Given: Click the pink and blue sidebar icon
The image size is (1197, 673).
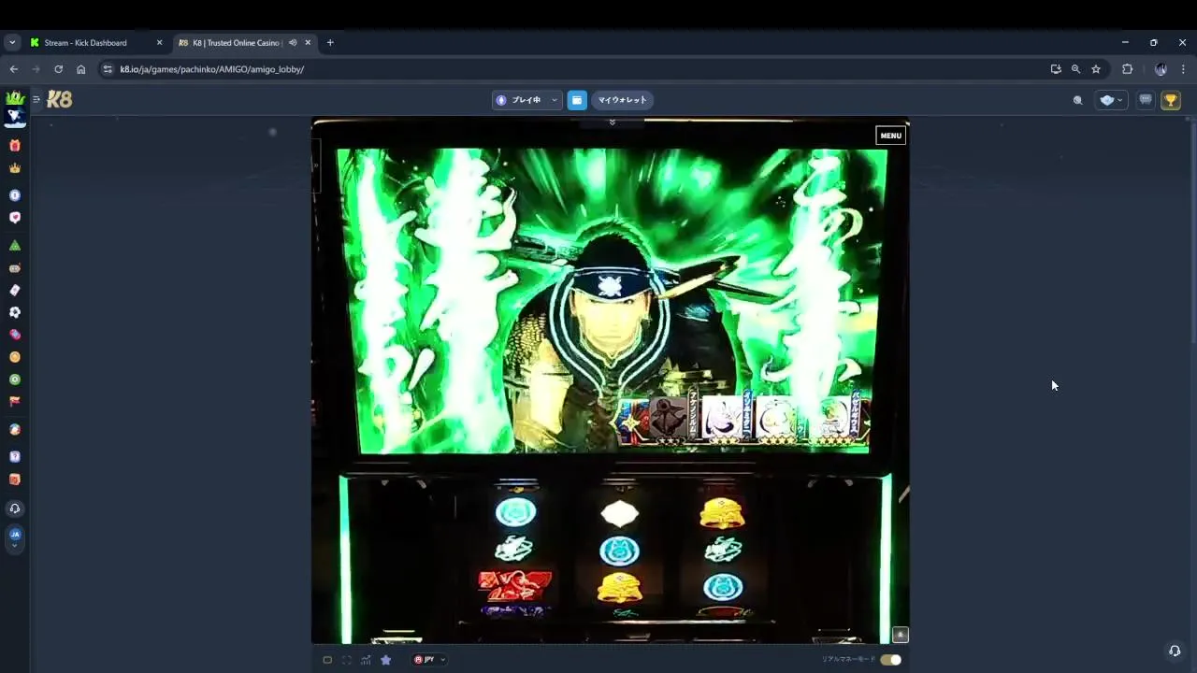Looking at the screenshot, I should [x=14, y=335].
